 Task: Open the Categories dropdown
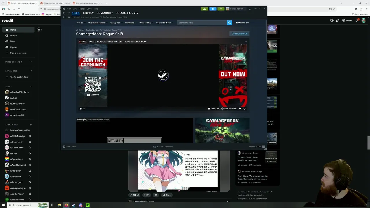116,23
